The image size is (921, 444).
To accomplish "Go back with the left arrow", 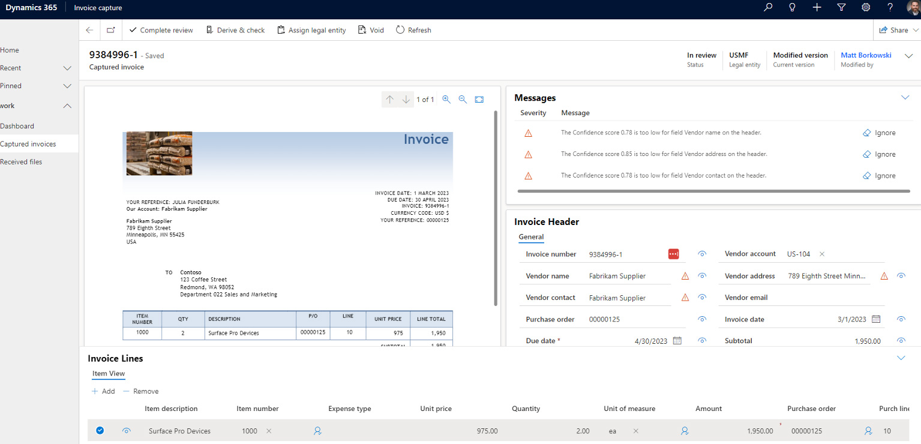I will click(89, 30).
